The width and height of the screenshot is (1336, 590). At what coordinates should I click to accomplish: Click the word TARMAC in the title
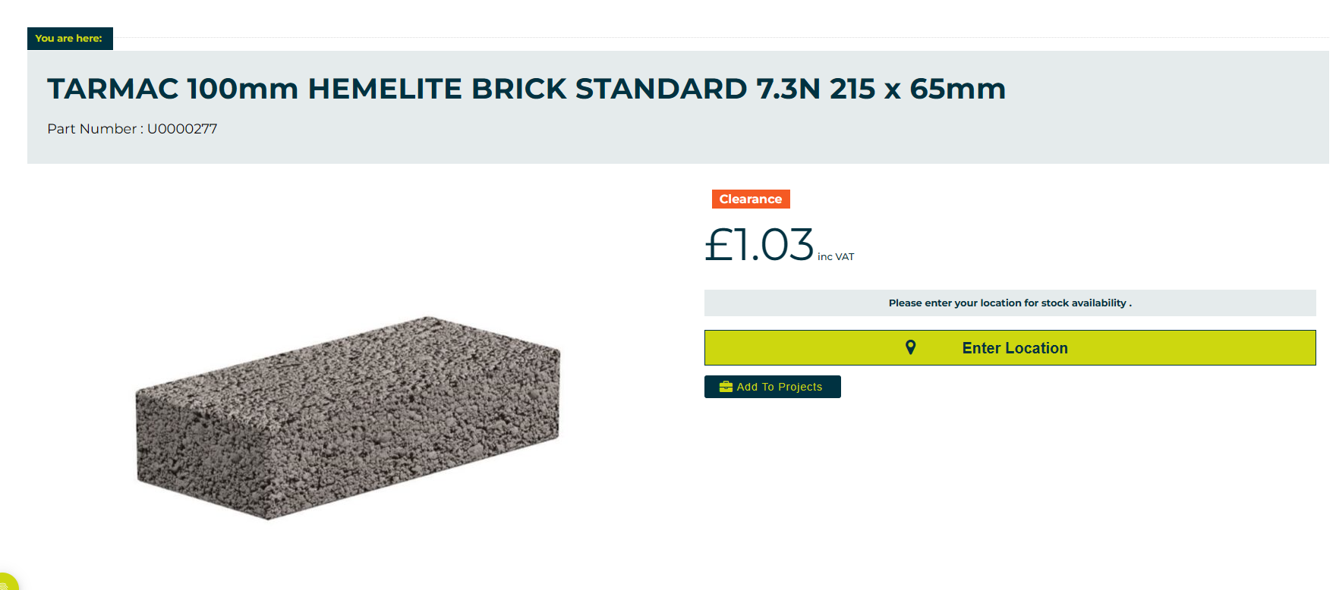[112, 89]
